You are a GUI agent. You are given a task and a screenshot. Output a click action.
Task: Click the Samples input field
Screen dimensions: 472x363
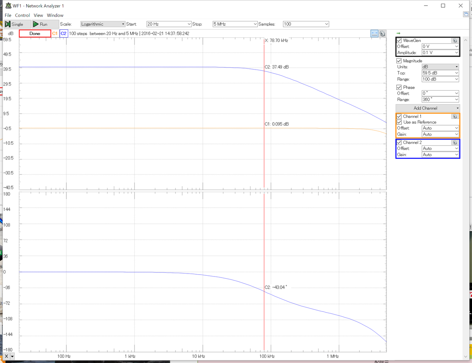(x=303, y=24)
